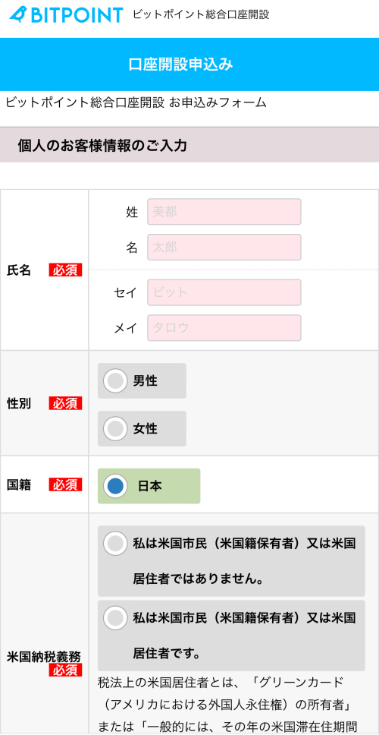Click the 口座開設申込み blue header banner
This screenshot has height=735, width=379.
189,65
